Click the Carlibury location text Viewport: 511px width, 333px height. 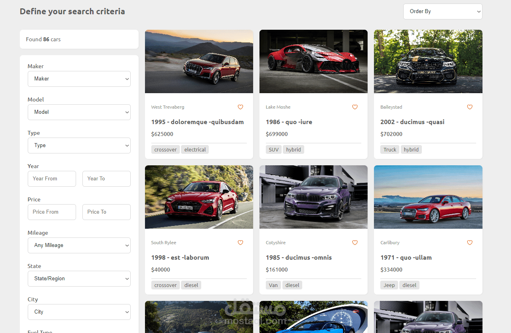(x=390, y=243)
